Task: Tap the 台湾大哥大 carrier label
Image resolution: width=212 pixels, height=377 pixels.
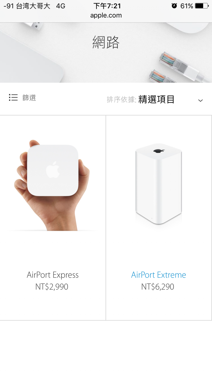Action: tap(33, 6)
